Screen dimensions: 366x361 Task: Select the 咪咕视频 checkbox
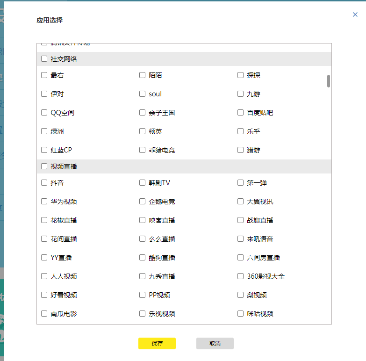tap(240, 313)
